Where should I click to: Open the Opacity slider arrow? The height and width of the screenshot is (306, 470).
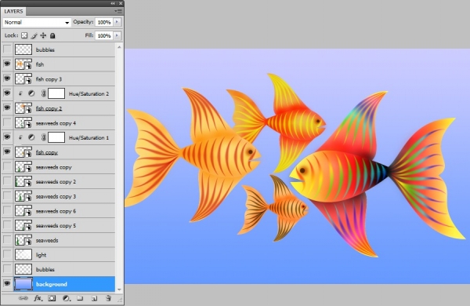(117, 22)
